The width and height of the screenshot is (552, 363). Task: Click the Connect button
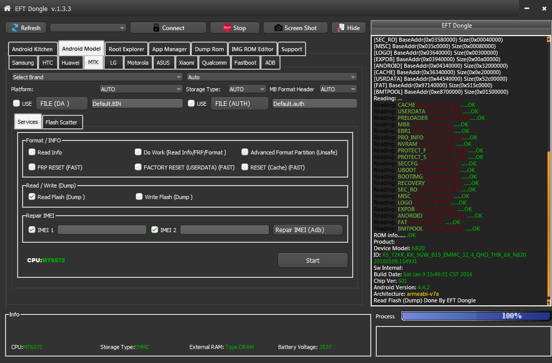(168, 28)
